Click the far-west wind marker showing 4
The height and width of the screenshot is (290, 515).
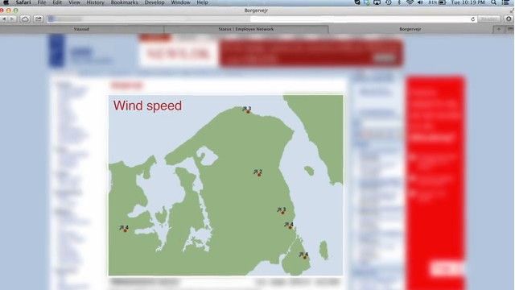[x=124, y=229]
